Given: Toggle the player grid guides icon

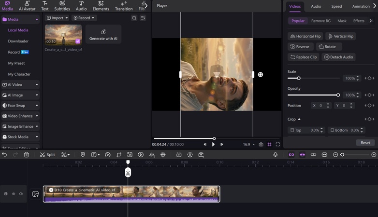Looking at the screenshot, I should click(x=269, y=144).
